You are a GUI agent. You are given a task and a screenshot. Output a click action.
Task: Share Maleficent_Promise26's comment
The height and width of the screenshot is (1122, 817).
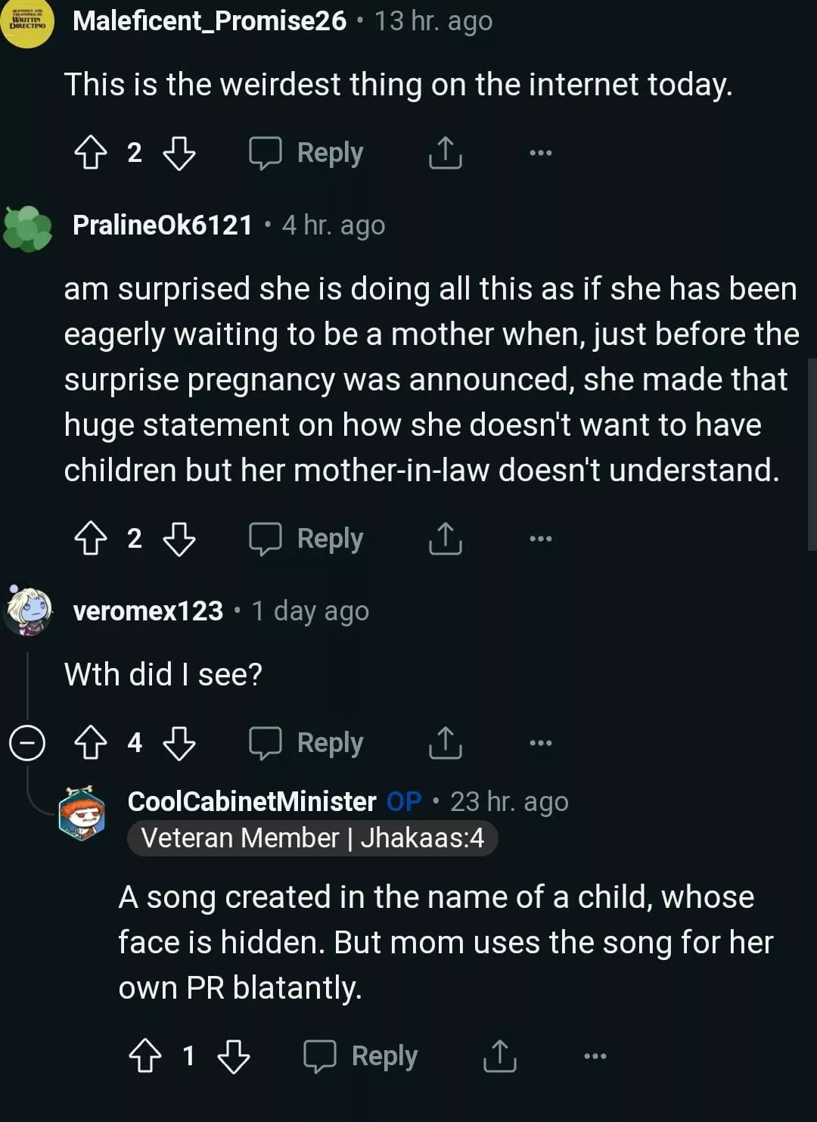(x=445, y=153)
